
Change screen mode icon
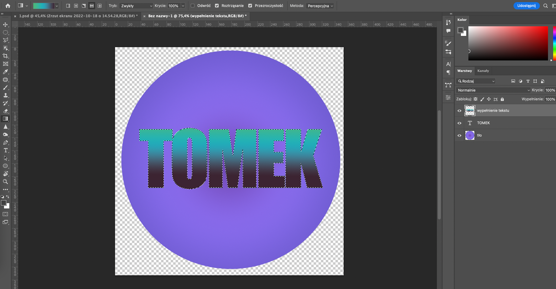(6, 222)
